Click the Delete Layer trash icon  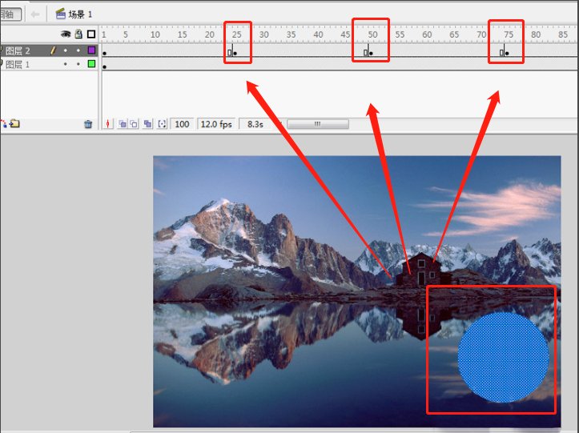pos(88,124)
